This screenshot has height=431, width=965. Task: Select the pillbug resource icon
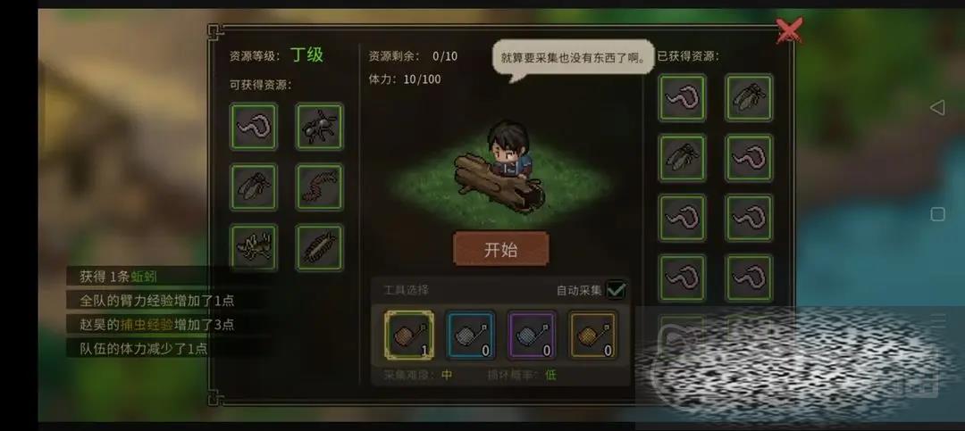click(319, 247)
